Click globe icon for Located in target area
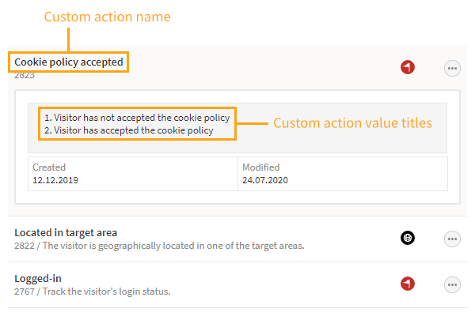 point(407,238)
